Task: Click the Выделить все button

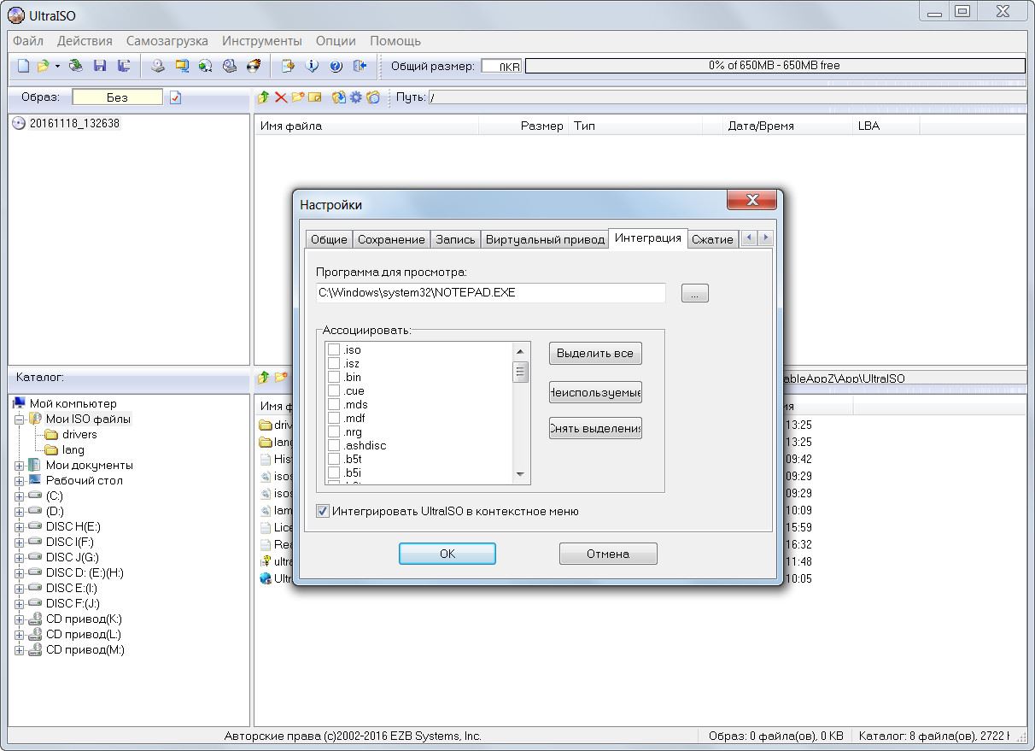Action: click(x=595, y=353)
